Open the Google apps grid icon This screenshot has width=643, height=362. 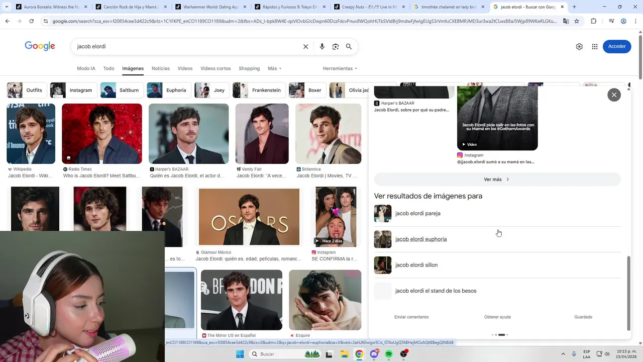(x=595, y=46)
